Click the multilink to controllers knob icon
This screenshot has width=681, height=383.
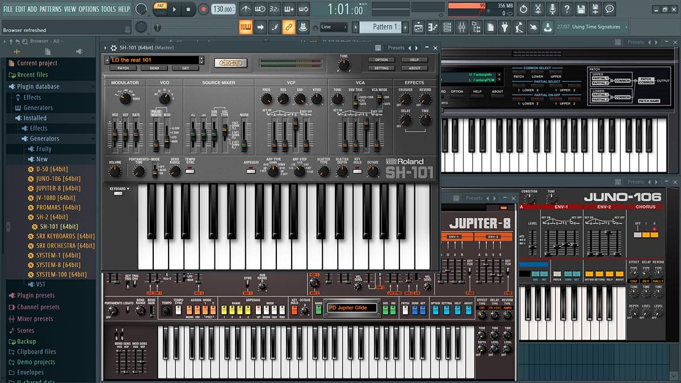(x=303, y=27)
